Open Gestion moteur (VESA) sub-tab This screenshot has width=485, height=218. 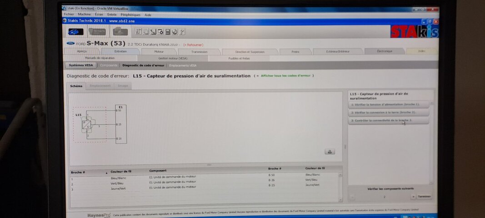173,58
